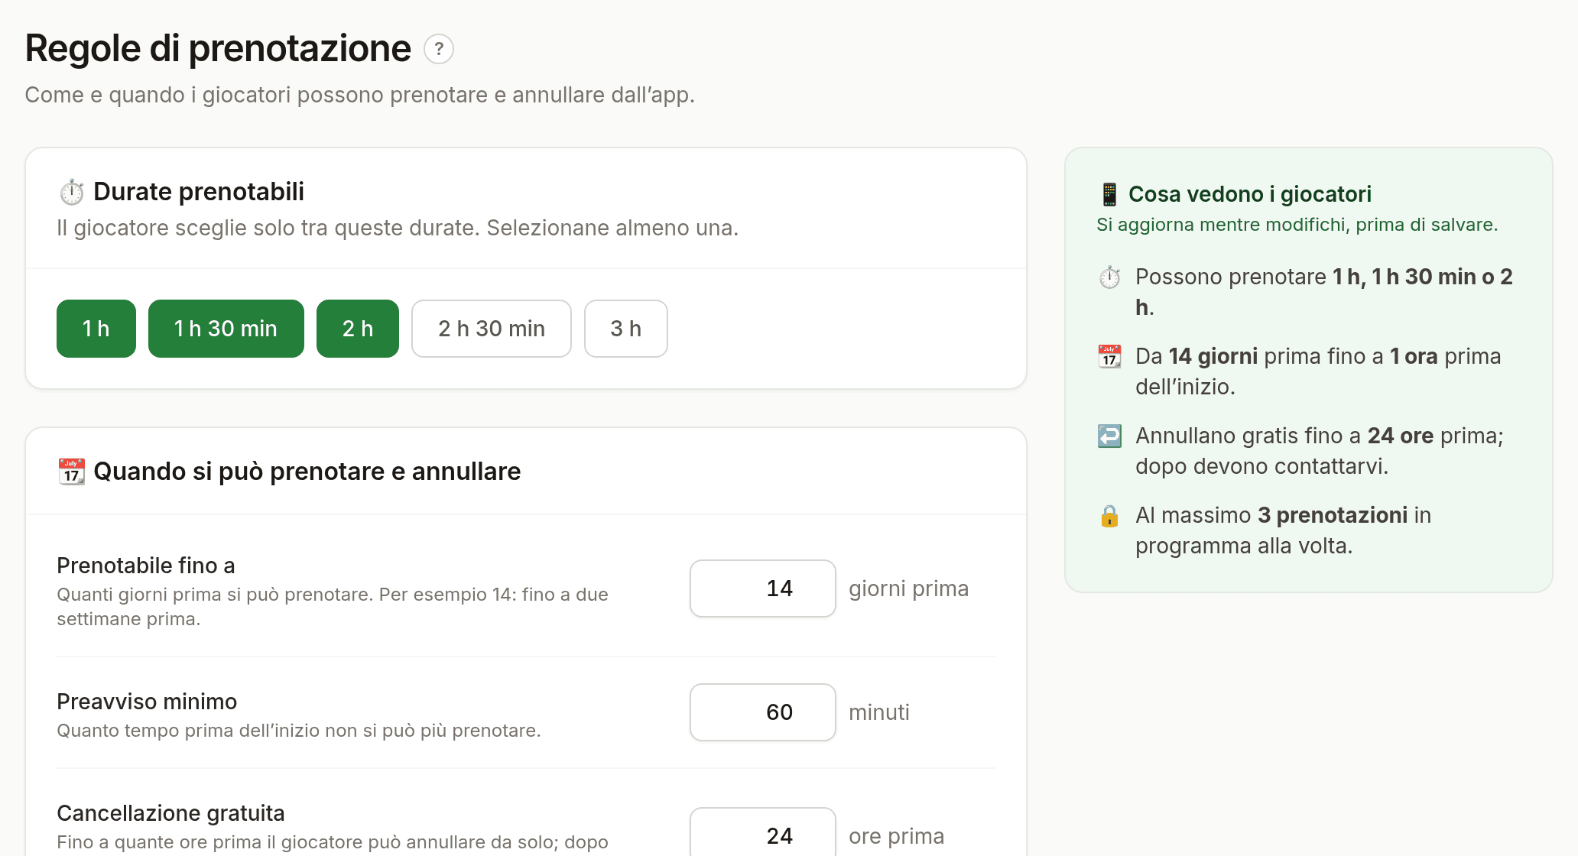The height and width of the screenshot is (856, 1578).
Task: Click the lock icon beside Al massimo 3 prenotazioni
Action: click(x=1109, y=516)
